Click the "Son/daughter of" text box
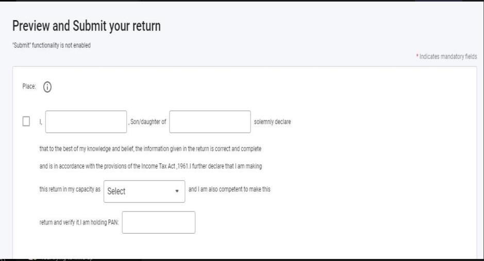Viewport: 484px width, 261px height. coord(210,122)
